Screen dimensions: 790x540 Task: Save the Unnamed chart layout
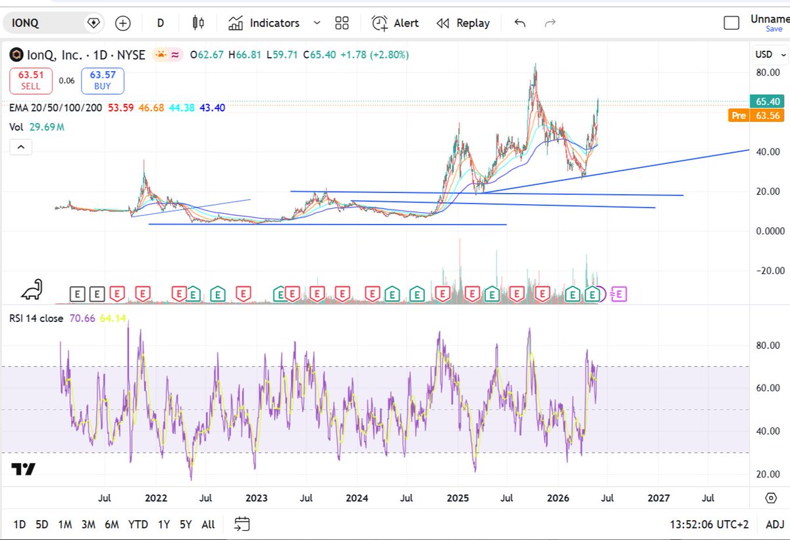point(774,28)
